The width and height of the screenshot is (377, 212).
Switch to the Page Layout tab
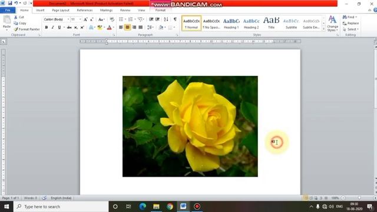click(x=60, y=10)
